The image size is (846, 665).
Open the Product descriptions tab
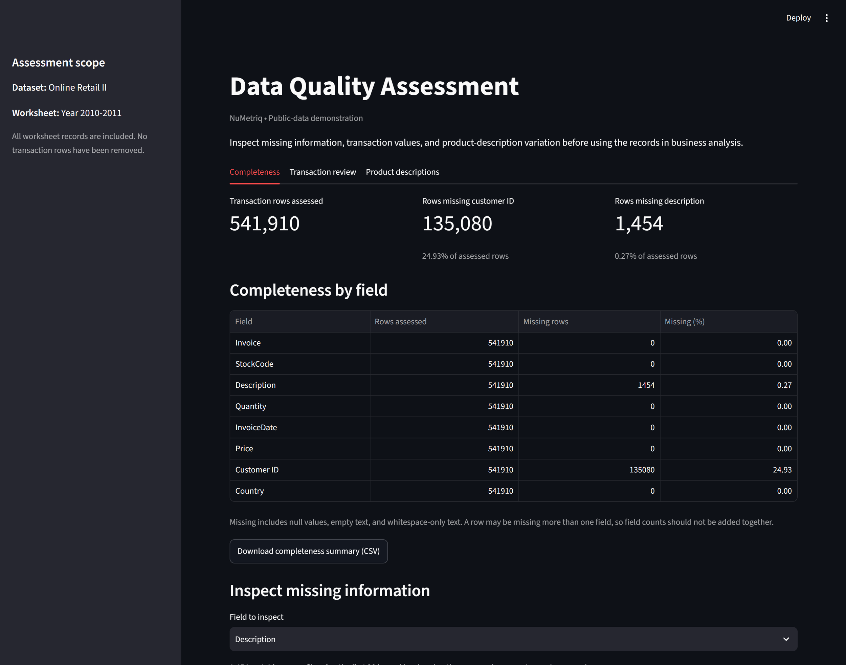[x=402, y=172]
